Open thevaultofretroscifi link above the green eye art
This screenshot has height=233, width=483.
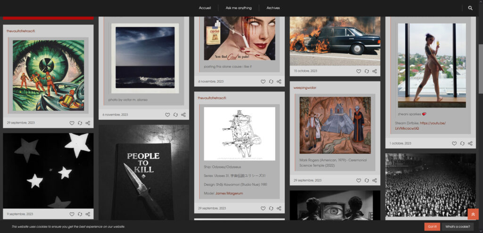pos(21,31)
